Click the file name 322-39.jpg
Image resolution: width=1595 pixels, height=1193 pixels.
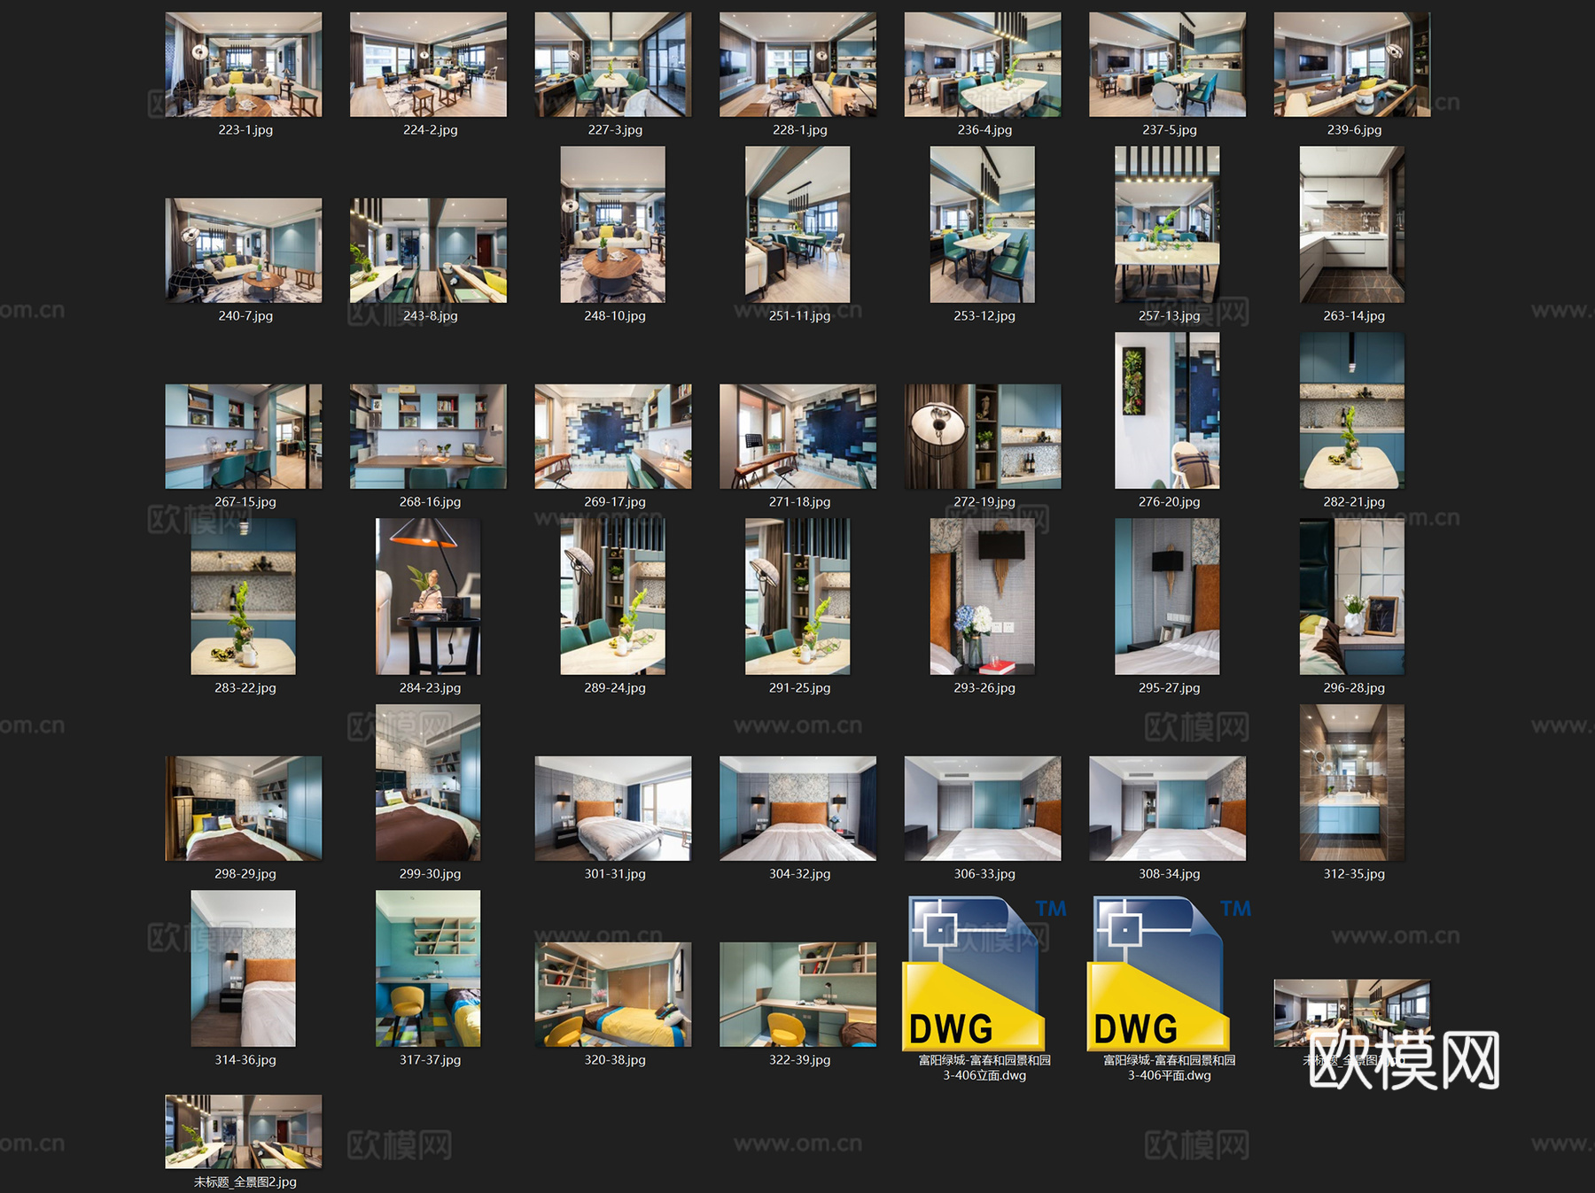point(799,1060)
